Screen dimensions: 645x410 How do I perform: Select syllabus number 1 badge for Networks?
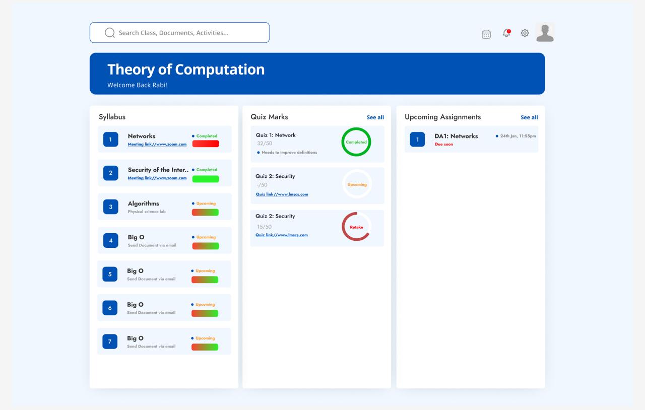111,139
